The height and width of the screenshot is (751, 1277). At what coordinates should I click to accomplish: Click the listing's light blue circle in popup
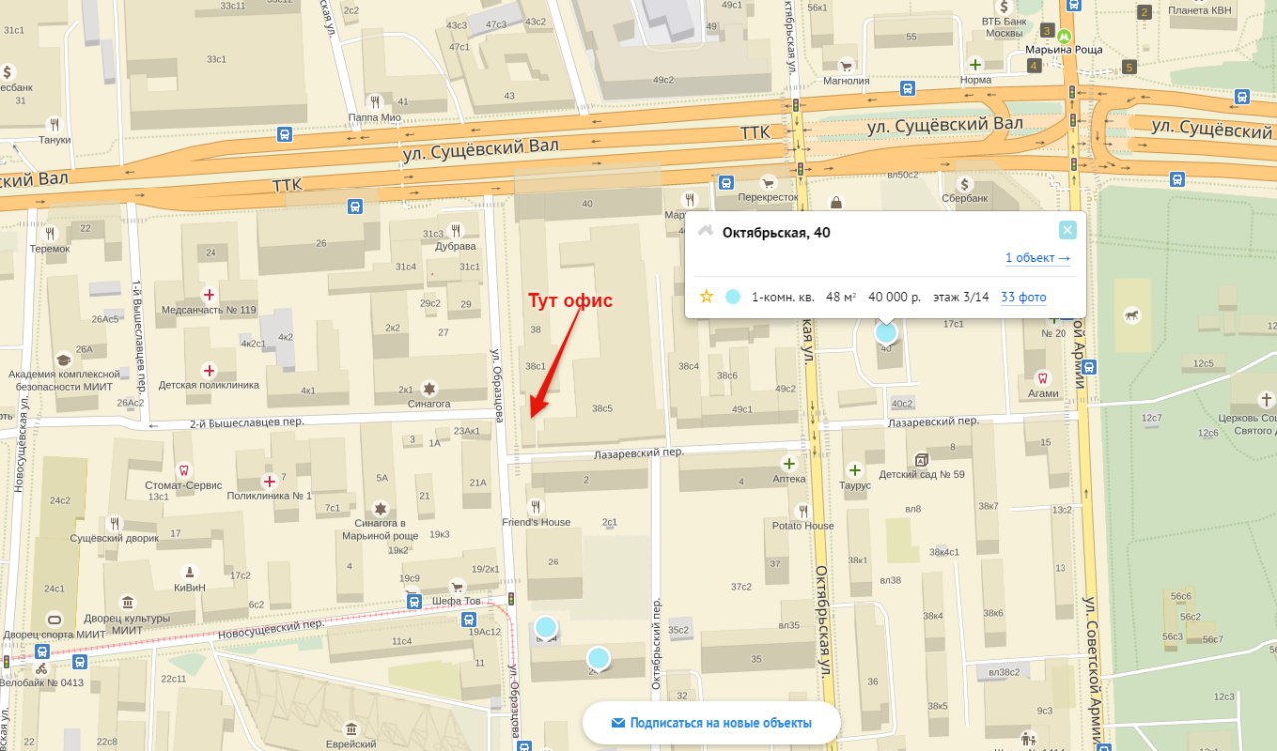[733, 296]
